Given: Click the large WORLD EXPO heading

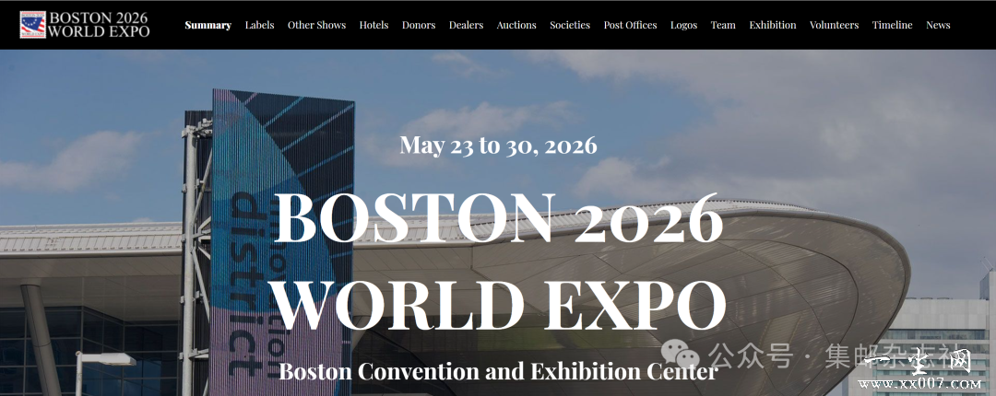Looking at the screenshot, I should (x=498, y=303).
